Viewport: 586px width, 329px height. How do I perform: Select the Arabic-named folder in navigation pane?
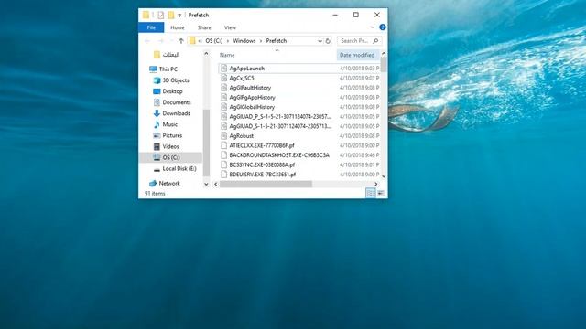[x=167, y=55]
